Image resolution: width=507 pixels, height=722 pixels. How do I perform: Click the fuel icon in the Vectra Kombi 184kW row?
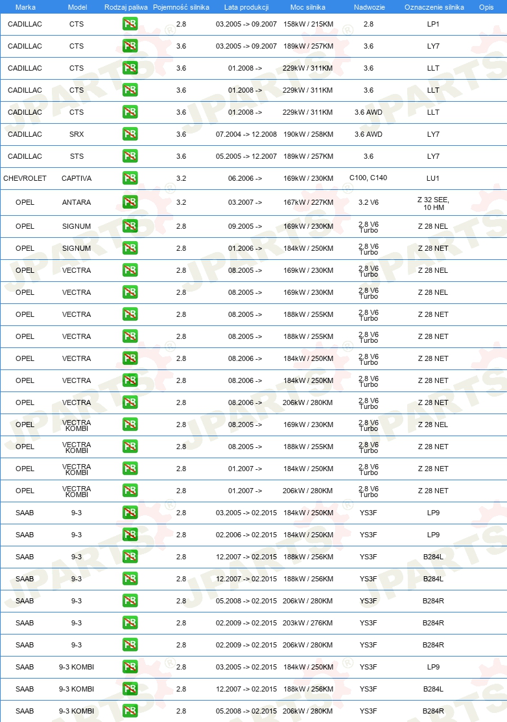[130, 469]
